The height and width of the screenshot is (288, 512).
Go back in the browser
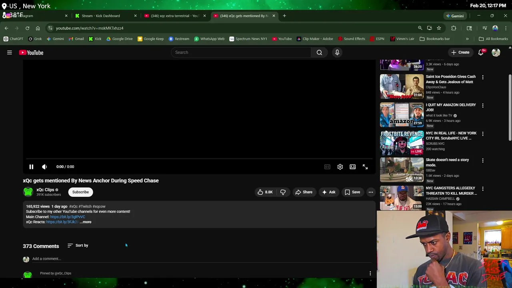[x=6, y=28]
